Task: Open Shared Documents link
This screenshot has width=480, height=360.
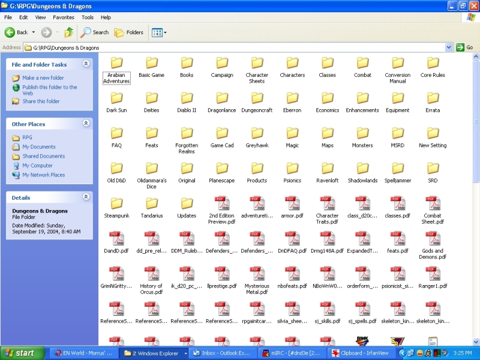Action: point(43,156)
